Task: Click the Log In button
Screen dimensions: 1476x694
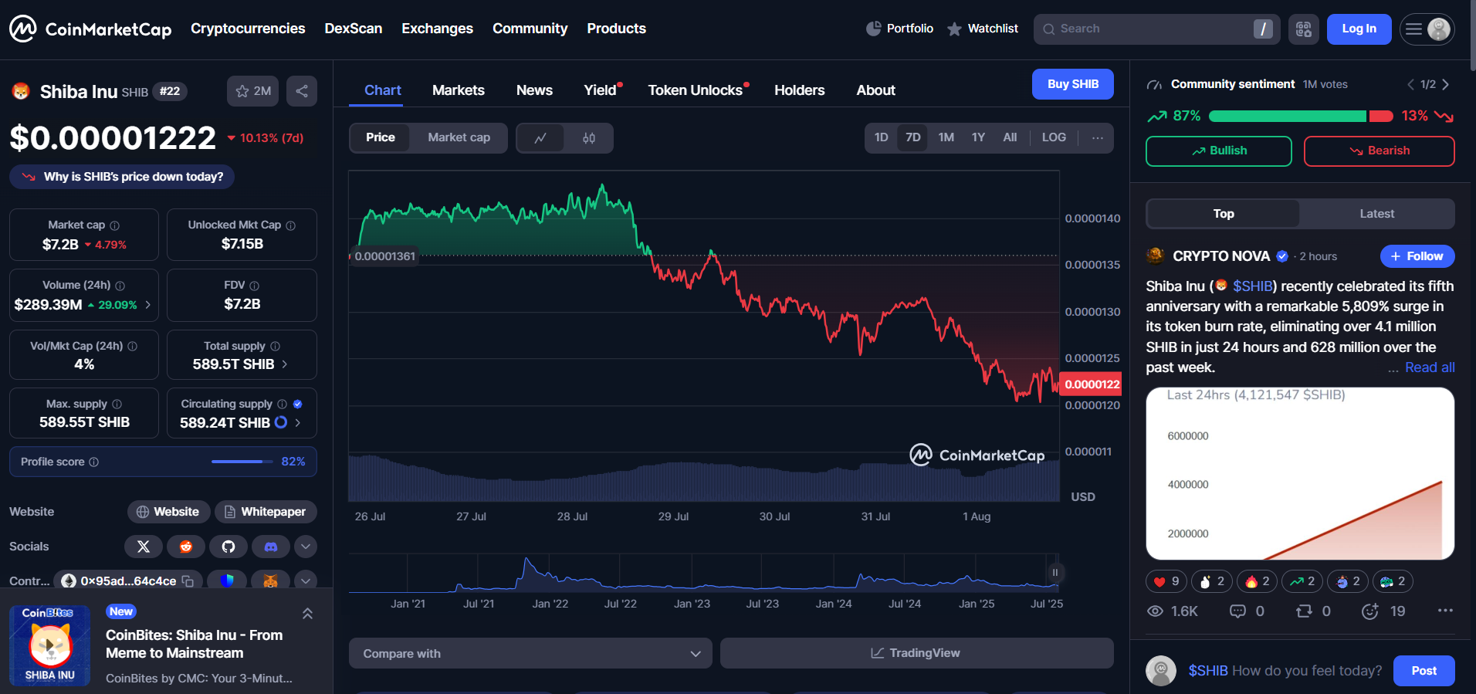Action: pyautogui.click(x=1359, y=29)
